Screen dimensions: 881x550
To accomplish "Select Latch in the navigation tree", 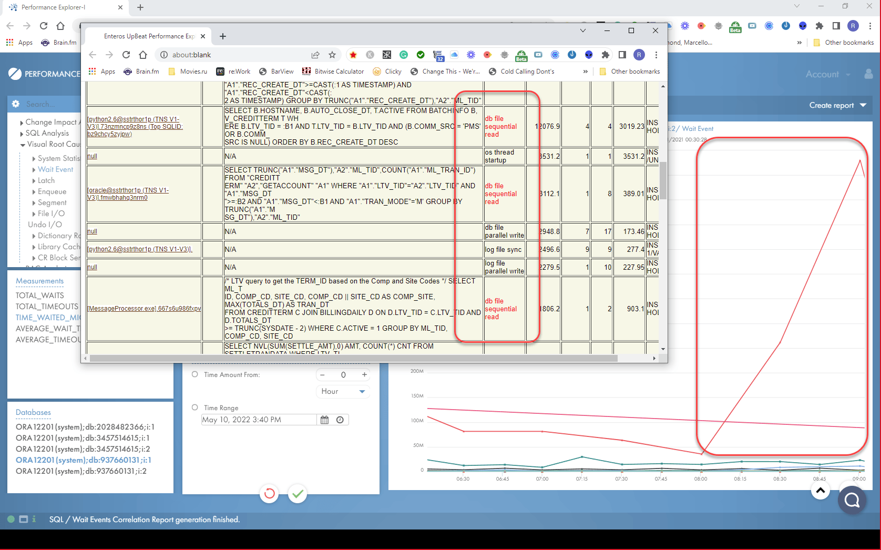I will pyautogui.click(x=46, y=180).
